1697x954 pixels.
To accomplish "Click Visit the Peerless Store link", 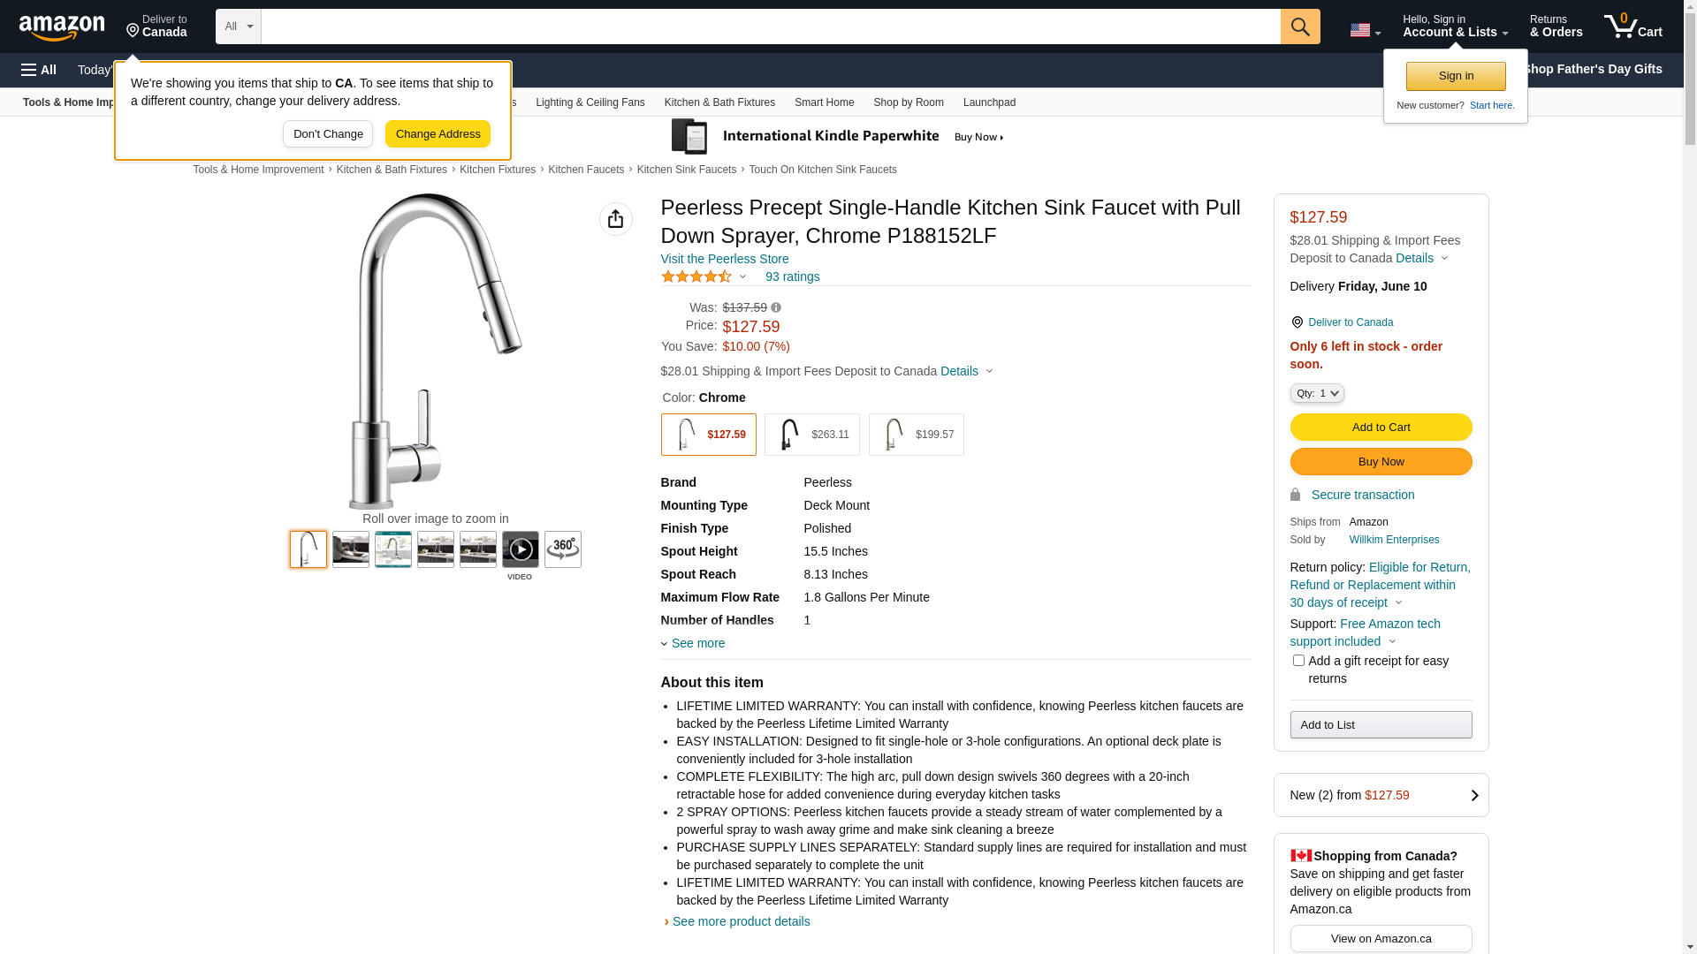I will [724, 259].
